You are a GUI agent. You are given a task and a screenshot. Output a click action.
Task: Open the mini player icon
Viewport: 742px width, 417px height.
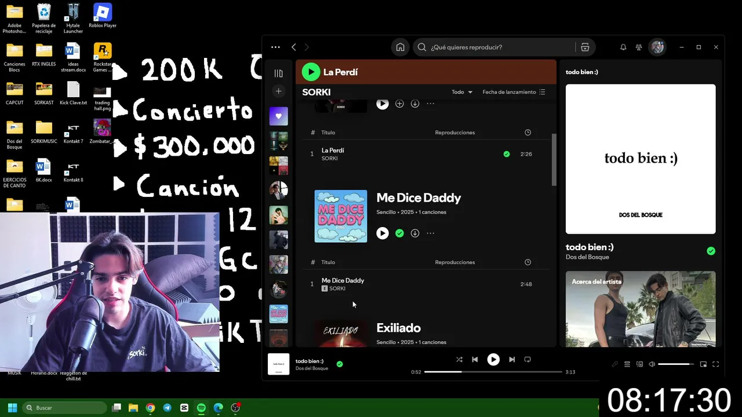point(703,364)
